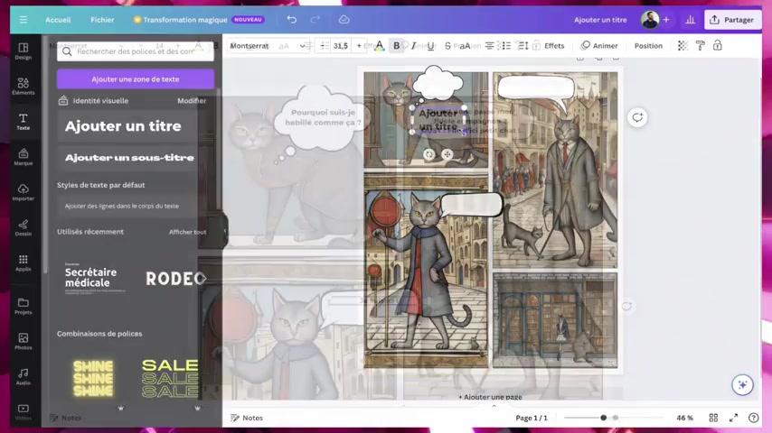Viewport: 772px width, 433px height.
Task: Collapse the side panel with arrow handle
Action: 225,231
